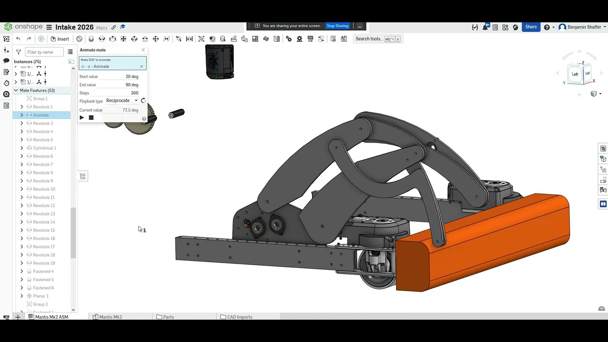This screenshot has height=342, width=608.
Task: Click the undo arrow in the toolbar
Action: [x=18, y=39]
